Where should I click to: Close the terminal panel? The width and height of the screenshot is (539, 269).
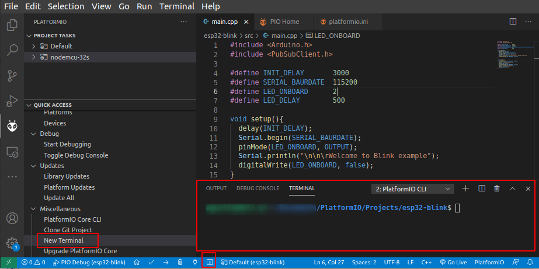point(528,188)
